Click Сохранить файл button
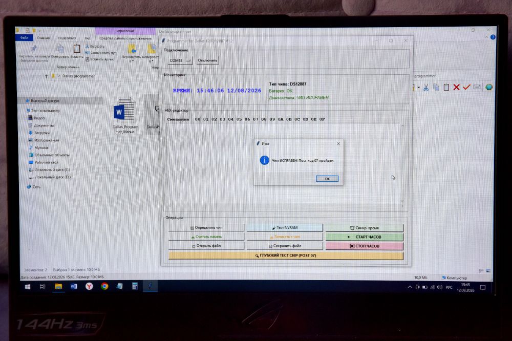The height and width of the screenshot is (341, 512). (285, 246)
